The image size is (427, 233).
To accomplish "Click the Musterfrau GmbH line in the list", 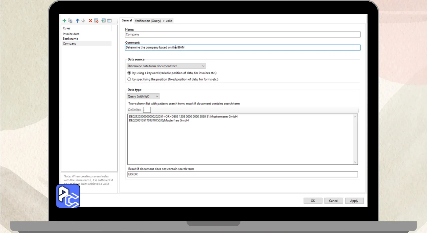I will coord(159,120).
